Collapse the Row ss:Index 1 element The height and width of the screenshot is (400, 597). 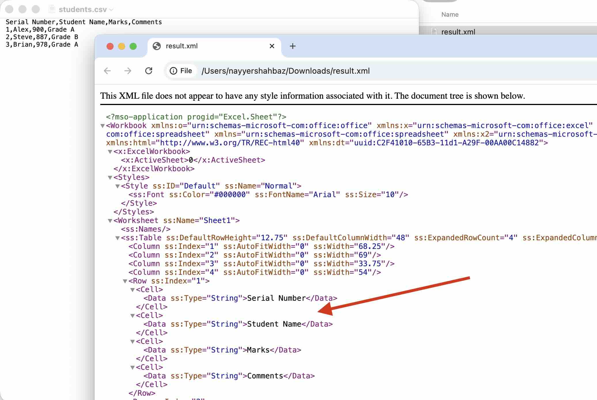coord(125,281)
